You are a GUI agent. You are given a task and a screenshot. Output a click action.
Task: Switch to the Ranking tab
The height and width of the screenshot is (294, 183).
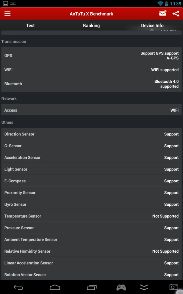[91, 26]
